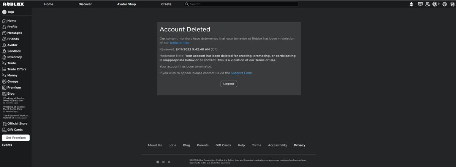Click the Official Store cart icon
456x167 pixels.
click(x=4, y=123)
